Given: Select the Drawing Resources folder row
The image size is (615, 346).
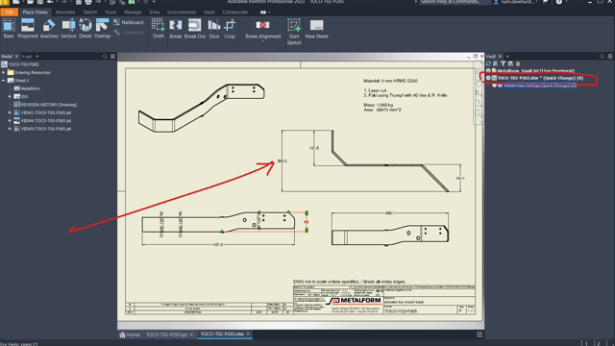Looking at the screenshot, I should coord(29,73).
